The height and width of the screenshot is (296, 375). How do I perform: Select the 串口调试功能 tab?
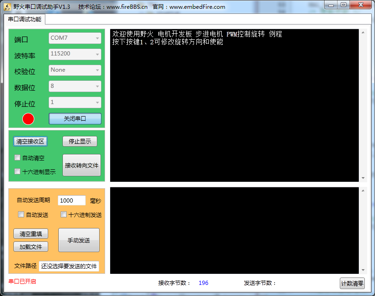pyautogui.click(x=25, y=19)
